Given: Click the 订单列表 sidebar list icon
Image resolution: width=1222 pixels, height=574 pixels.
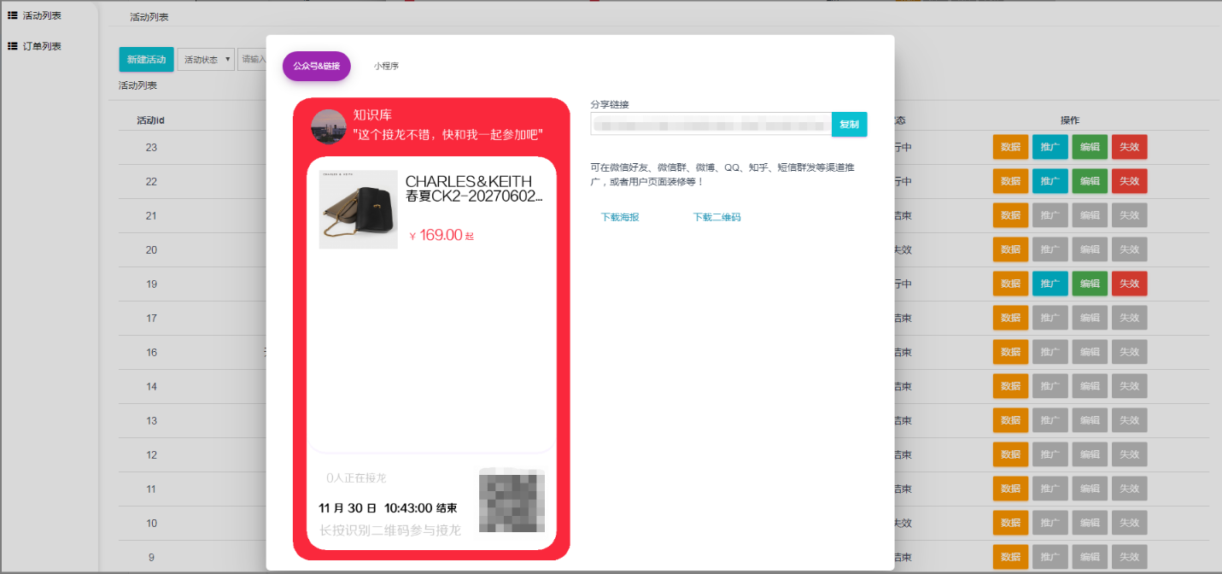Looking at the screenshot, I should (13, 46).
